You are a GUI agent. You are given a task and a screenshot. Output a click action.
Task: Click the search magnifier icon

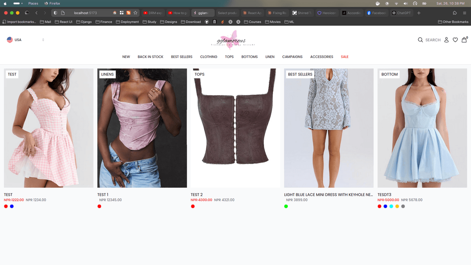click(x=420, y=40)
